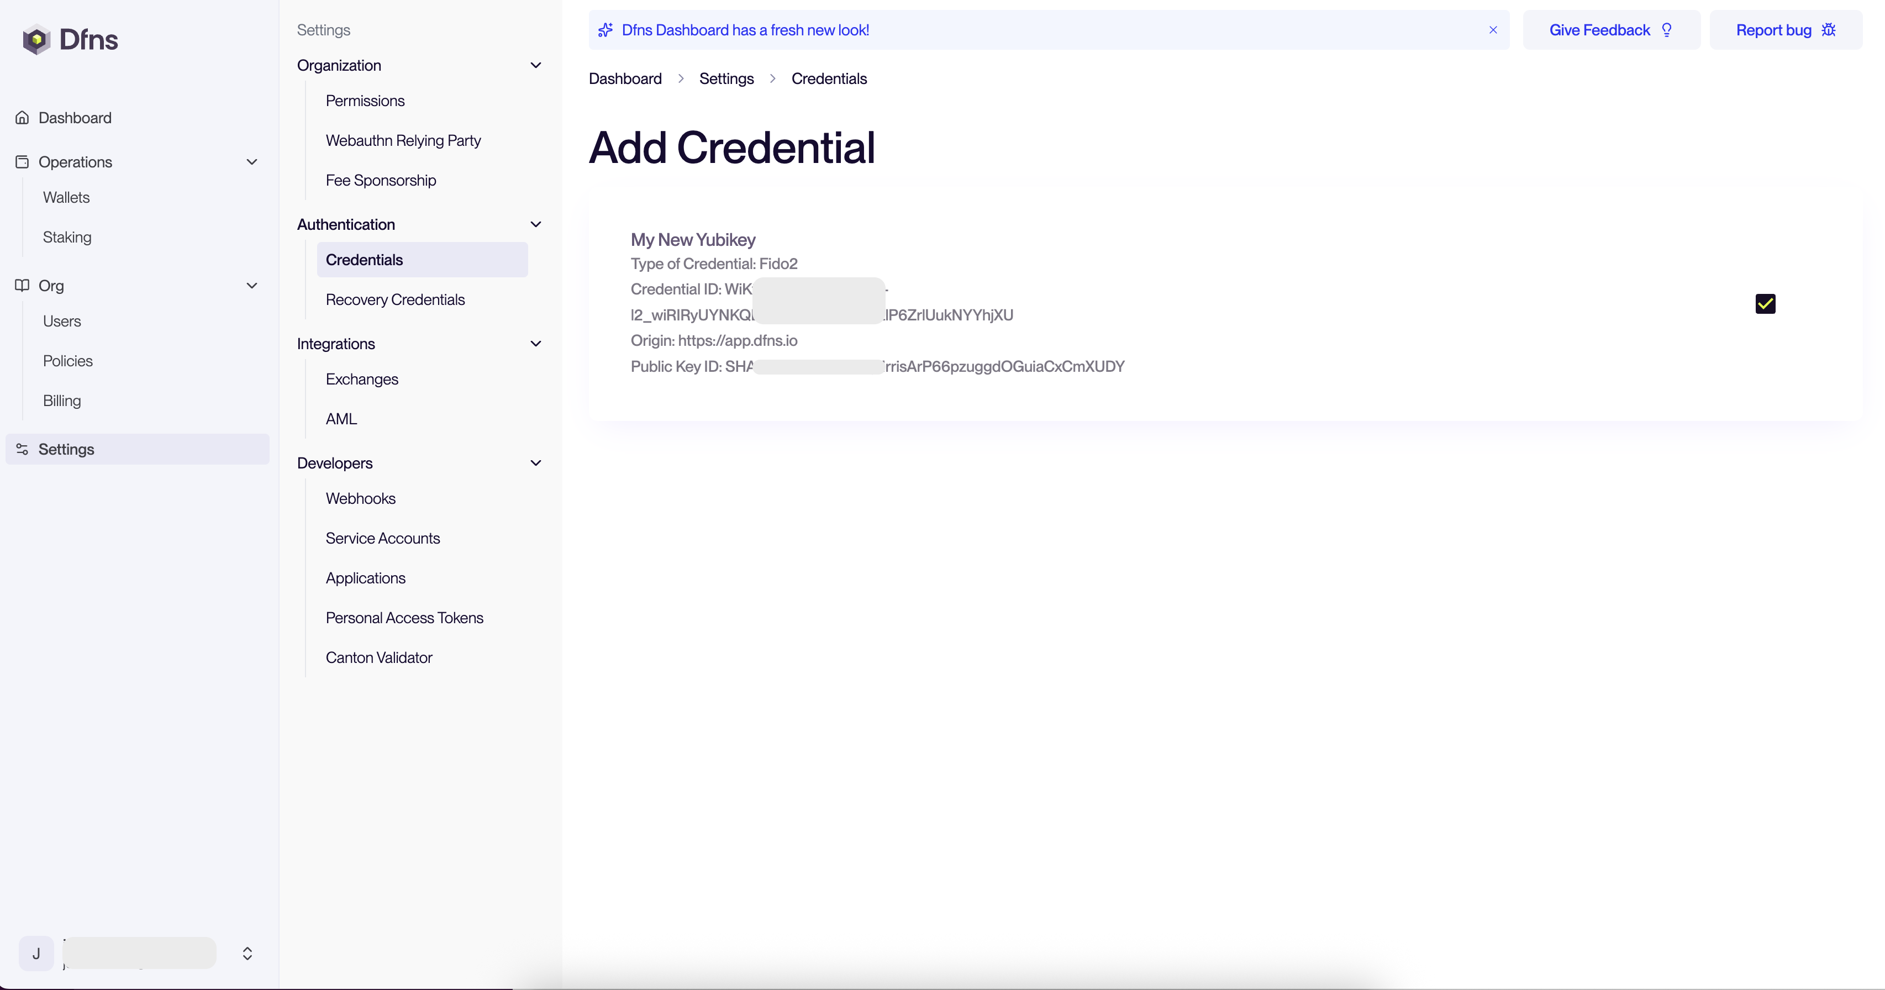Viewport: 1885px width, 990px height.
Task: Click the Settings sliders icon
Action: [x=22, y=449]
